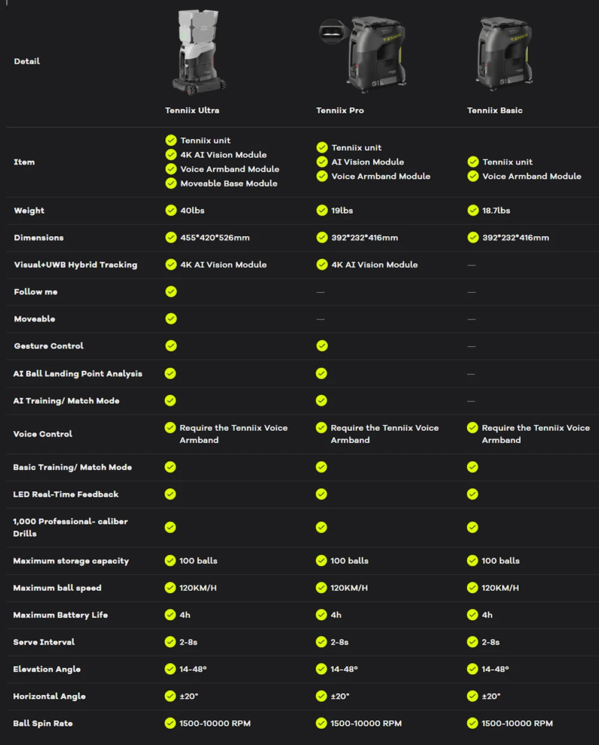Screen dimensions: 599x745
Task: Click the 1,000 Professional-caliber Drills check for Basic
Action: (473, 527)
